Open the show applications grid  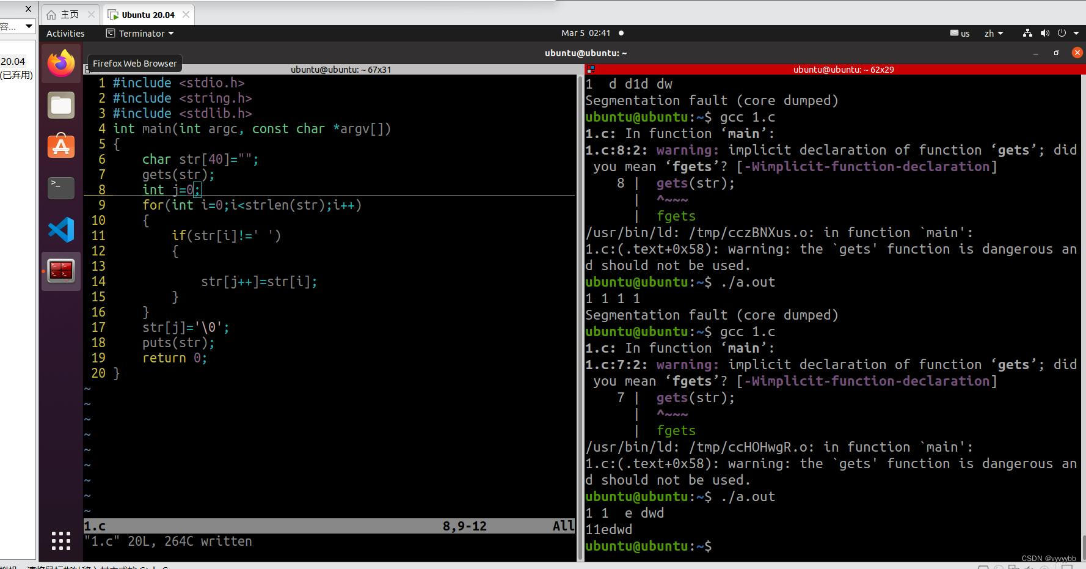click(60, 541)
